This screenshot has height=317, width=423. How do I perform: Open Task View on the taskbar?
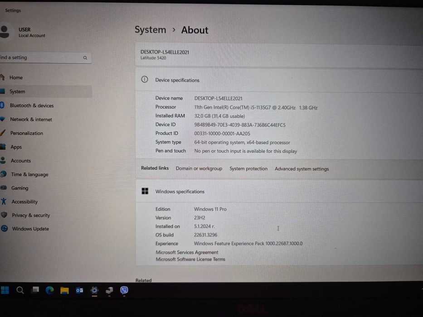[x=35, y=290]
